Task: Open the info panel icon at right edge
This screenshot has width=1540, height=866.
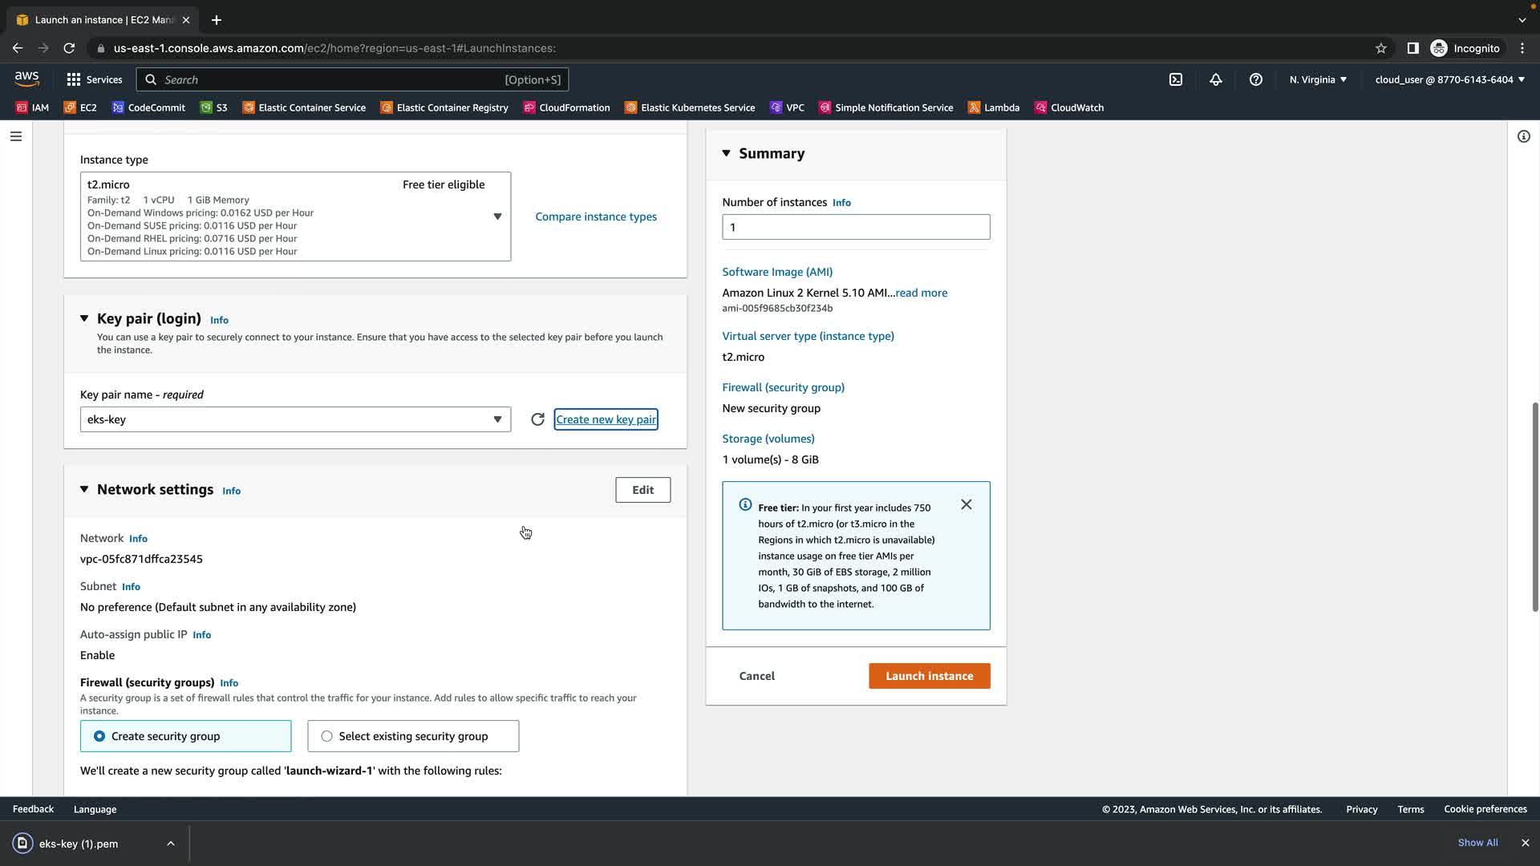Action: click(1523, 136)
